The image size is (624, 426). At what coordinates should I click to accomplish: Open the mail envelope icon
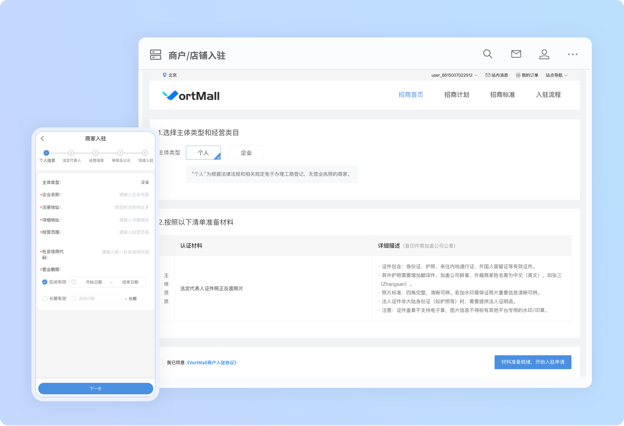(516, 54)
